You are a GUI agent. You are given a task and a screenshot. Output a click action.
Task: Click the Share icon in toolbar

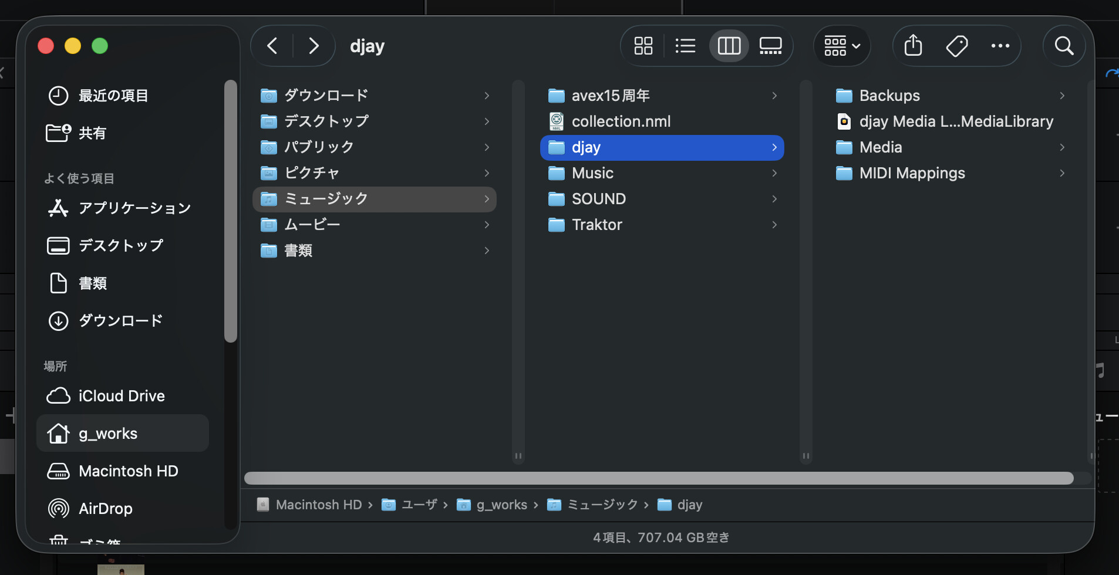click(x=913, y=46)
